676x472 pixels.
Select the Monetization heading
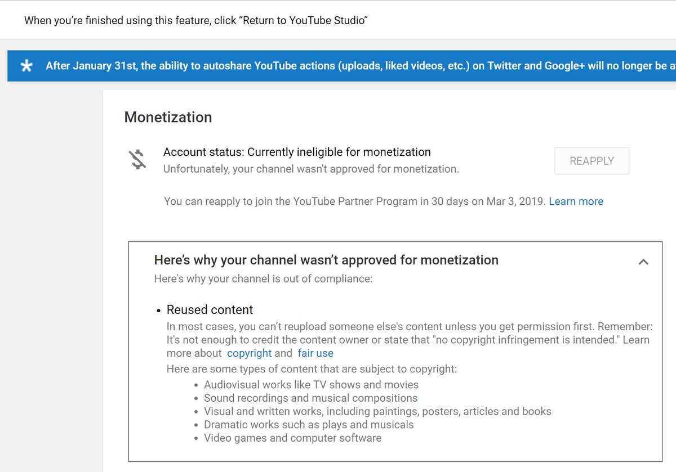(x=168, y=117)
